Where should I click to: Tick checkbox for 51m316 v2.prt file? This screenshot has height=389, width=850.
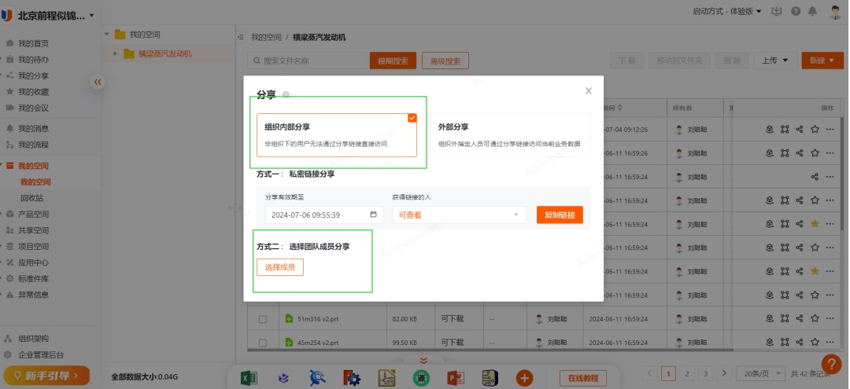(263, 319)
